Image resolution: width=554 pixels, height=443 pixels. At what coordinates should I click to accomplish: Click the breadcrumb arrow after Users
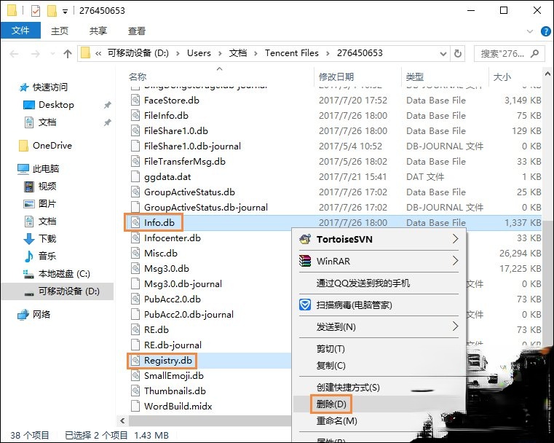tap(220, 53)
